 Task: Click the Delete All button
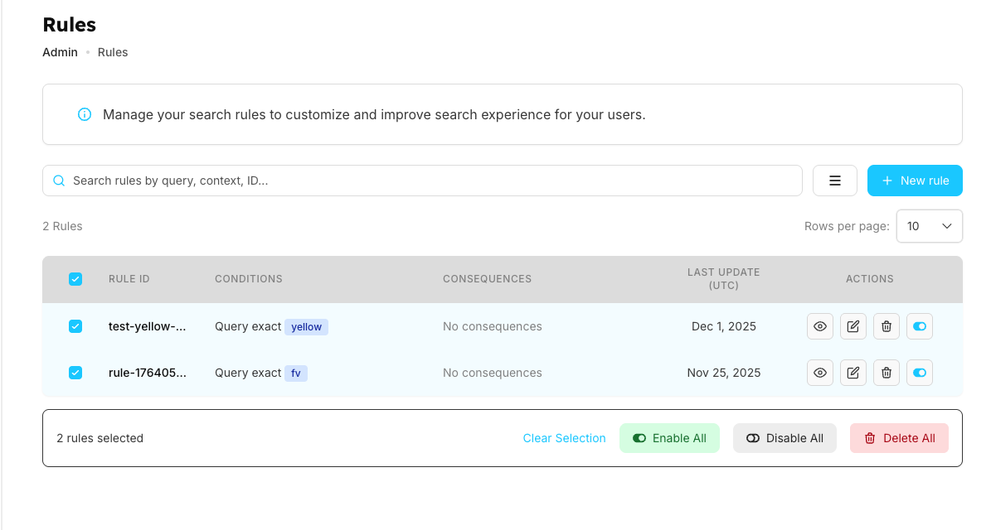tap(899, 438)
